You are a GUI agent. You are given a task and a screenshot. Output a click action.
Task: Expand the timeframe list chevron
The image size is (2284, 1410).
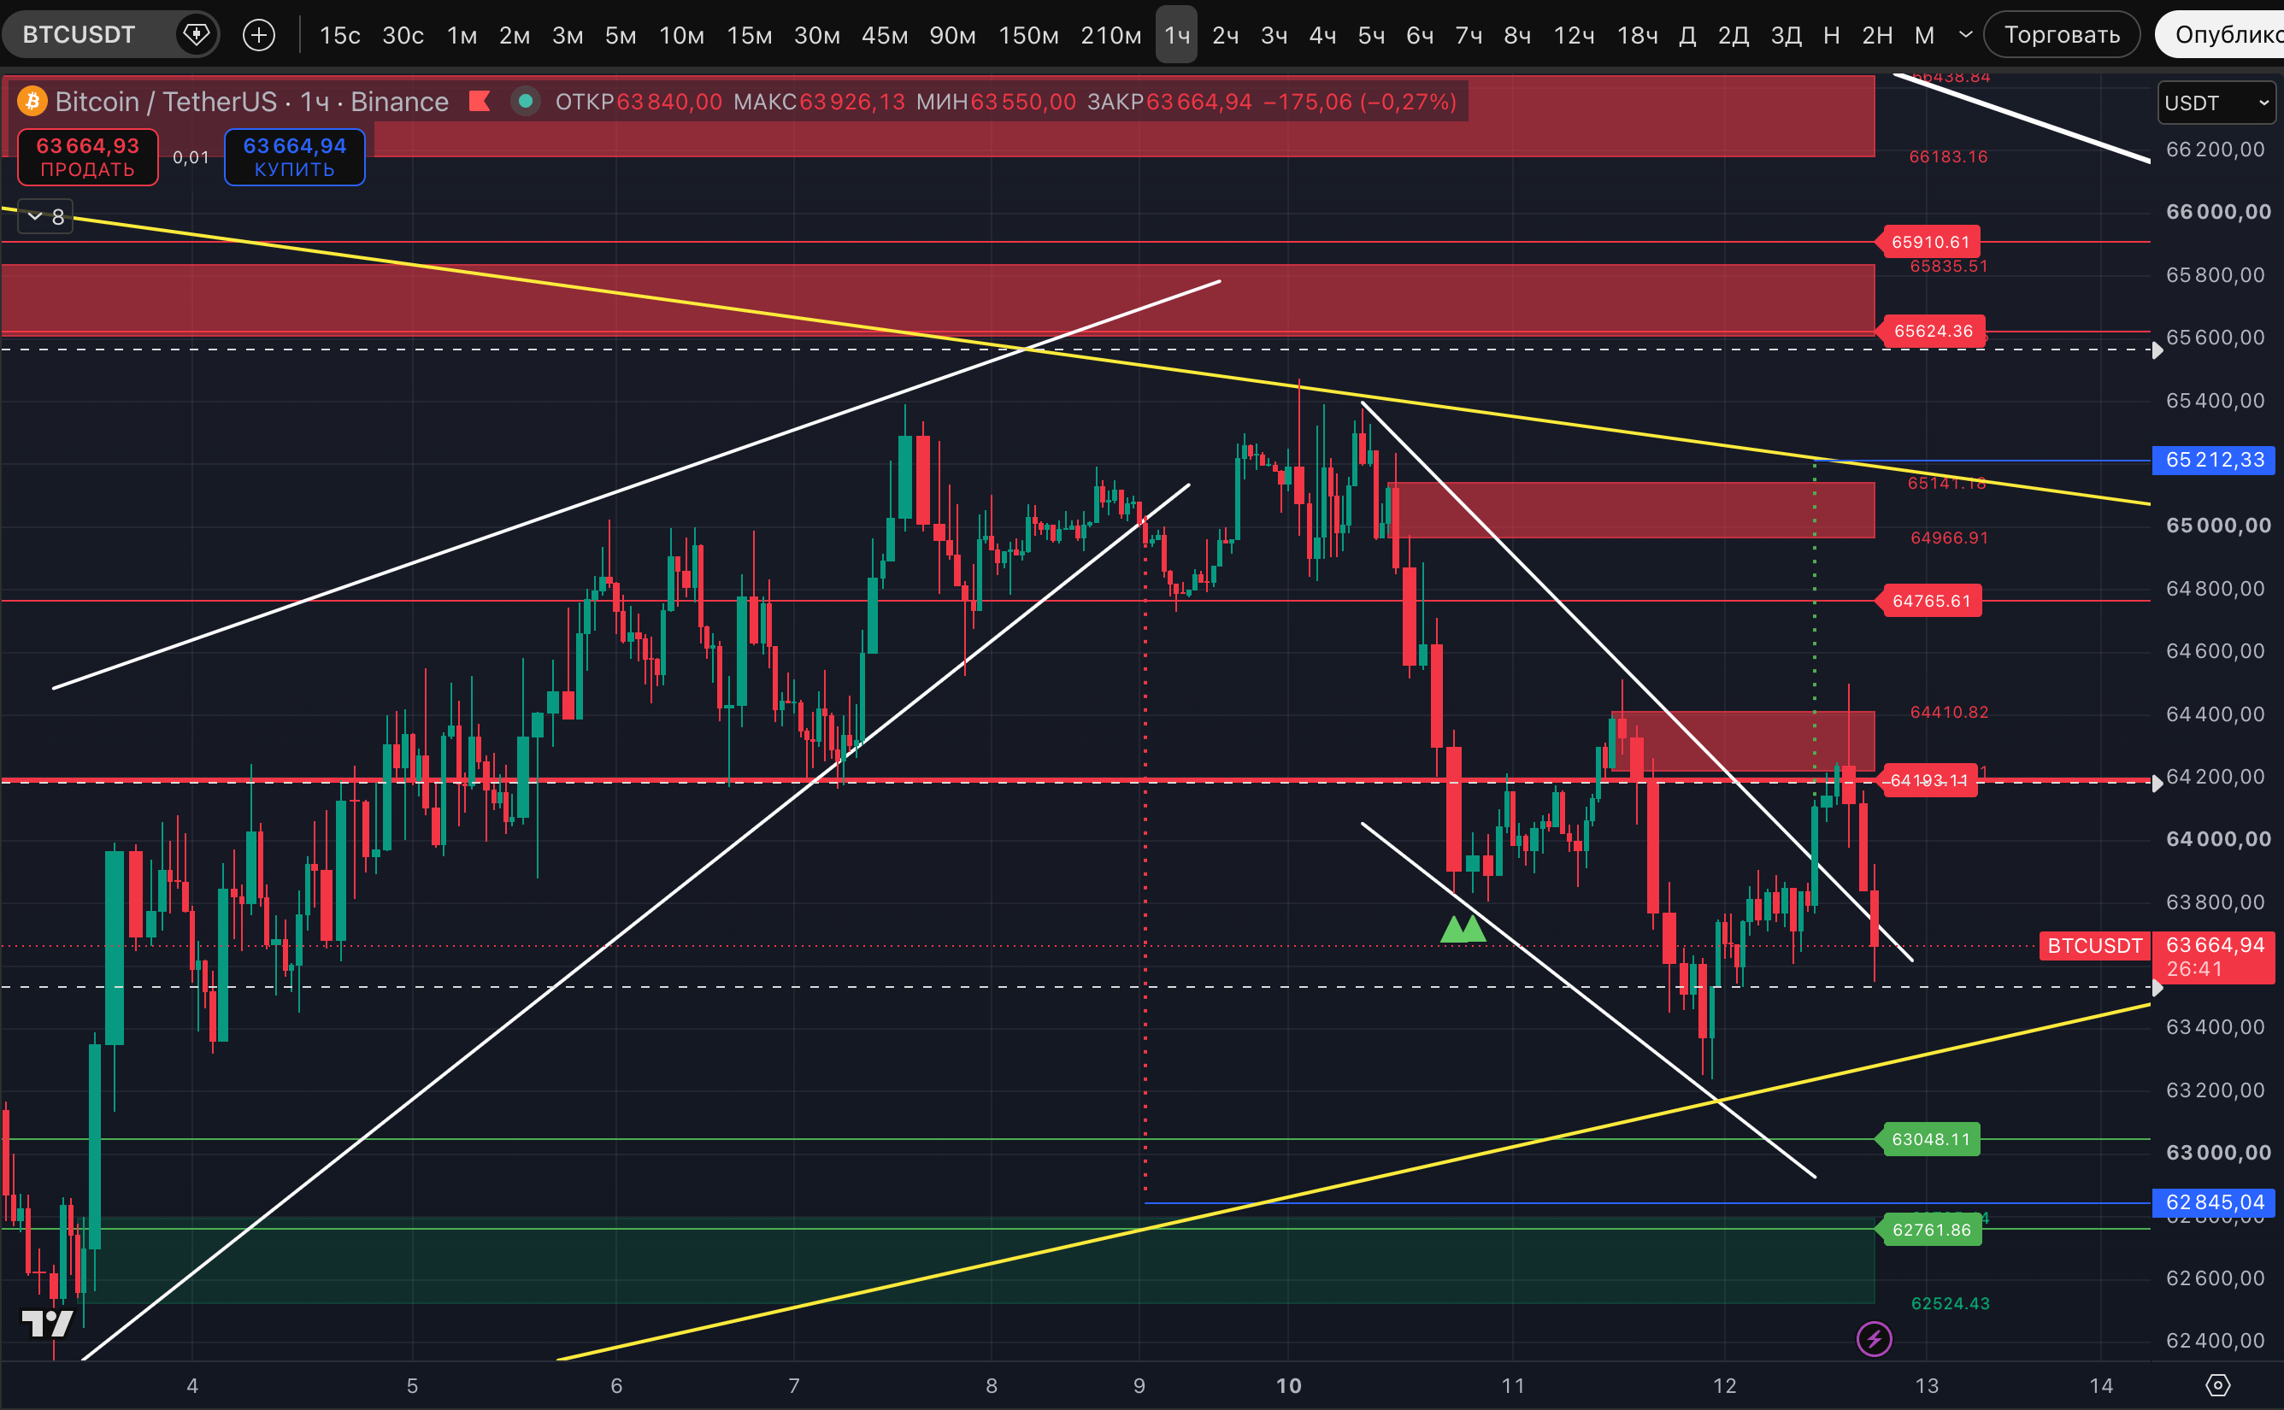pyautogui.click(x=1965, y=34)
